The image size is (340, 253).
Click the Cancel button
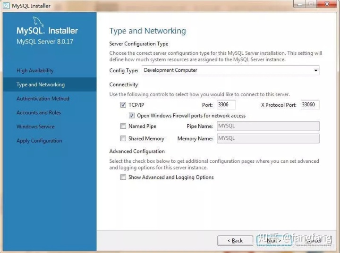coord(314,241)
